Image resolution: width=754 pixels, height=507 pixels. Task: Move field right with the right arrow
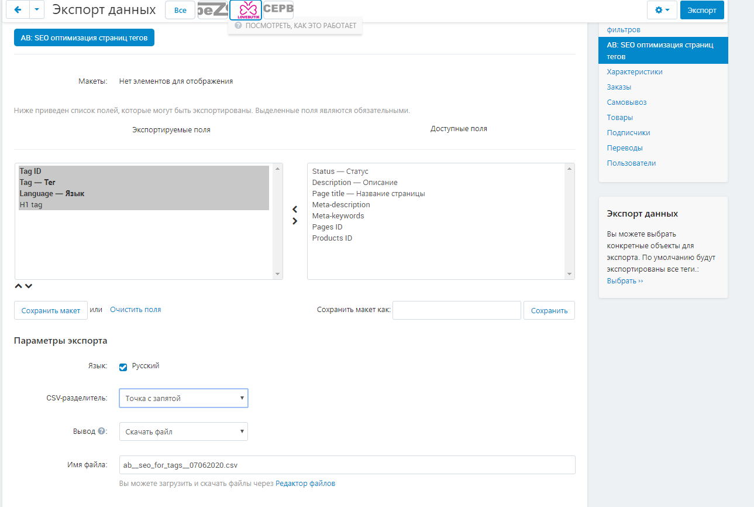[295, 221]
